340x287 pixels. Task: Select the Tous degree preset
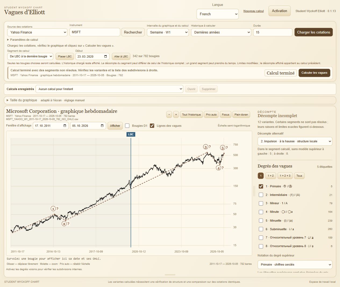pos(299,176)
